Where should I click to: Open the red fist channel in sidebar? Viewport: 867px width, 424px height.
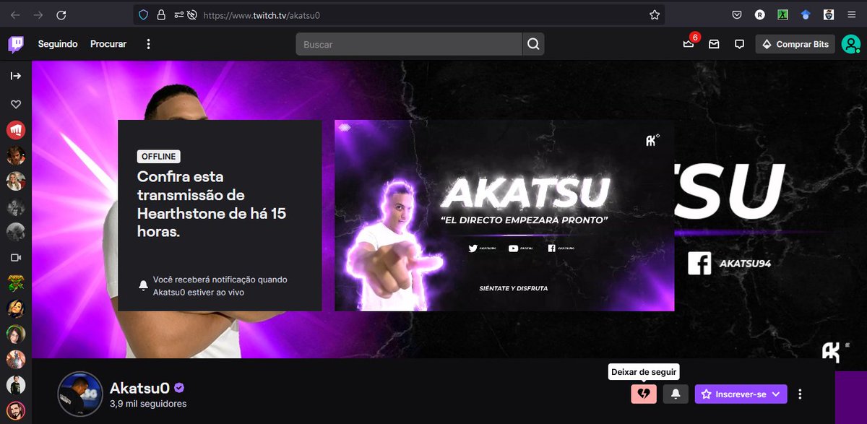(x=16, y=130)
